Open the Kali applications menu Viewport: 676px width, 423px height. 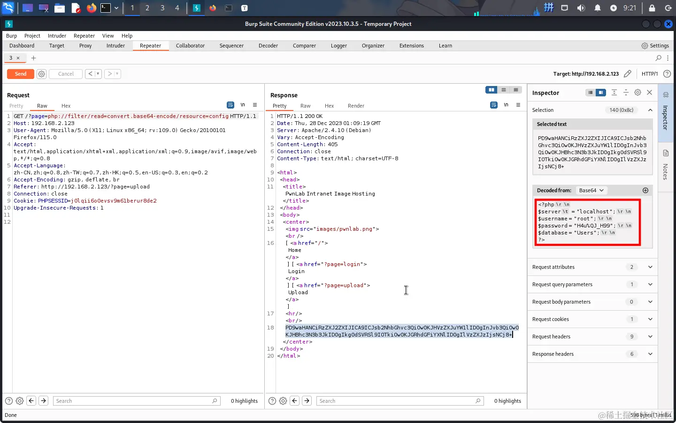click(x=8, y=8)
